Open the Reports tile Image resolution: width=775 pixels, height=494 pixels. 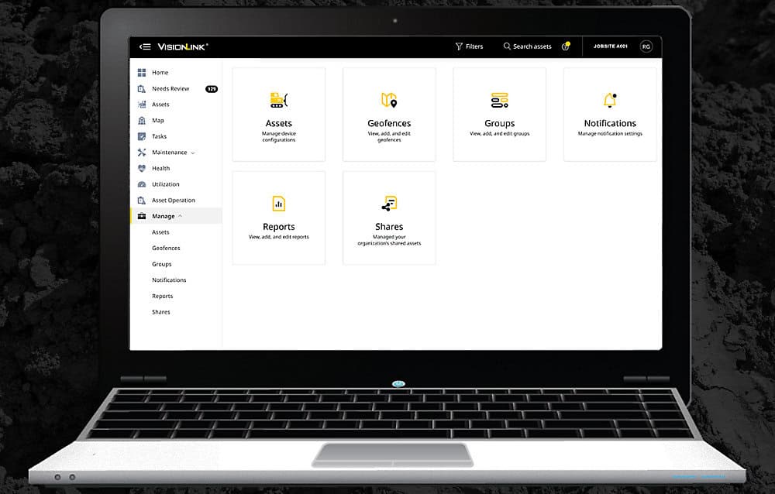(278, 218)
